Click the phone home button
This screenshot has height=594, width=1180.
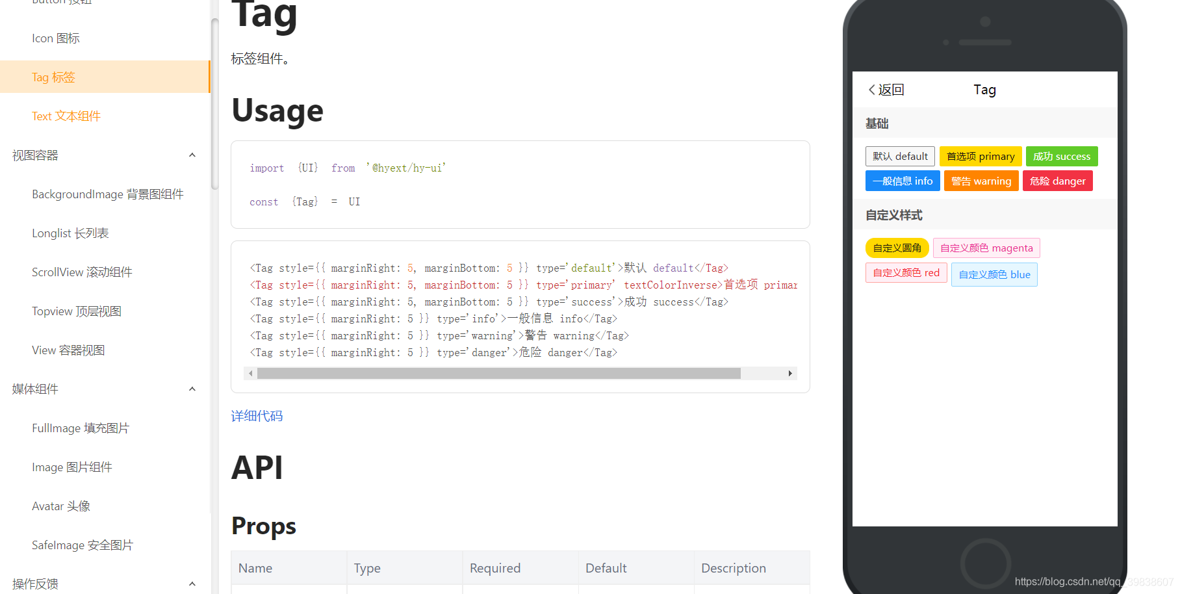[x=985, y=563]
